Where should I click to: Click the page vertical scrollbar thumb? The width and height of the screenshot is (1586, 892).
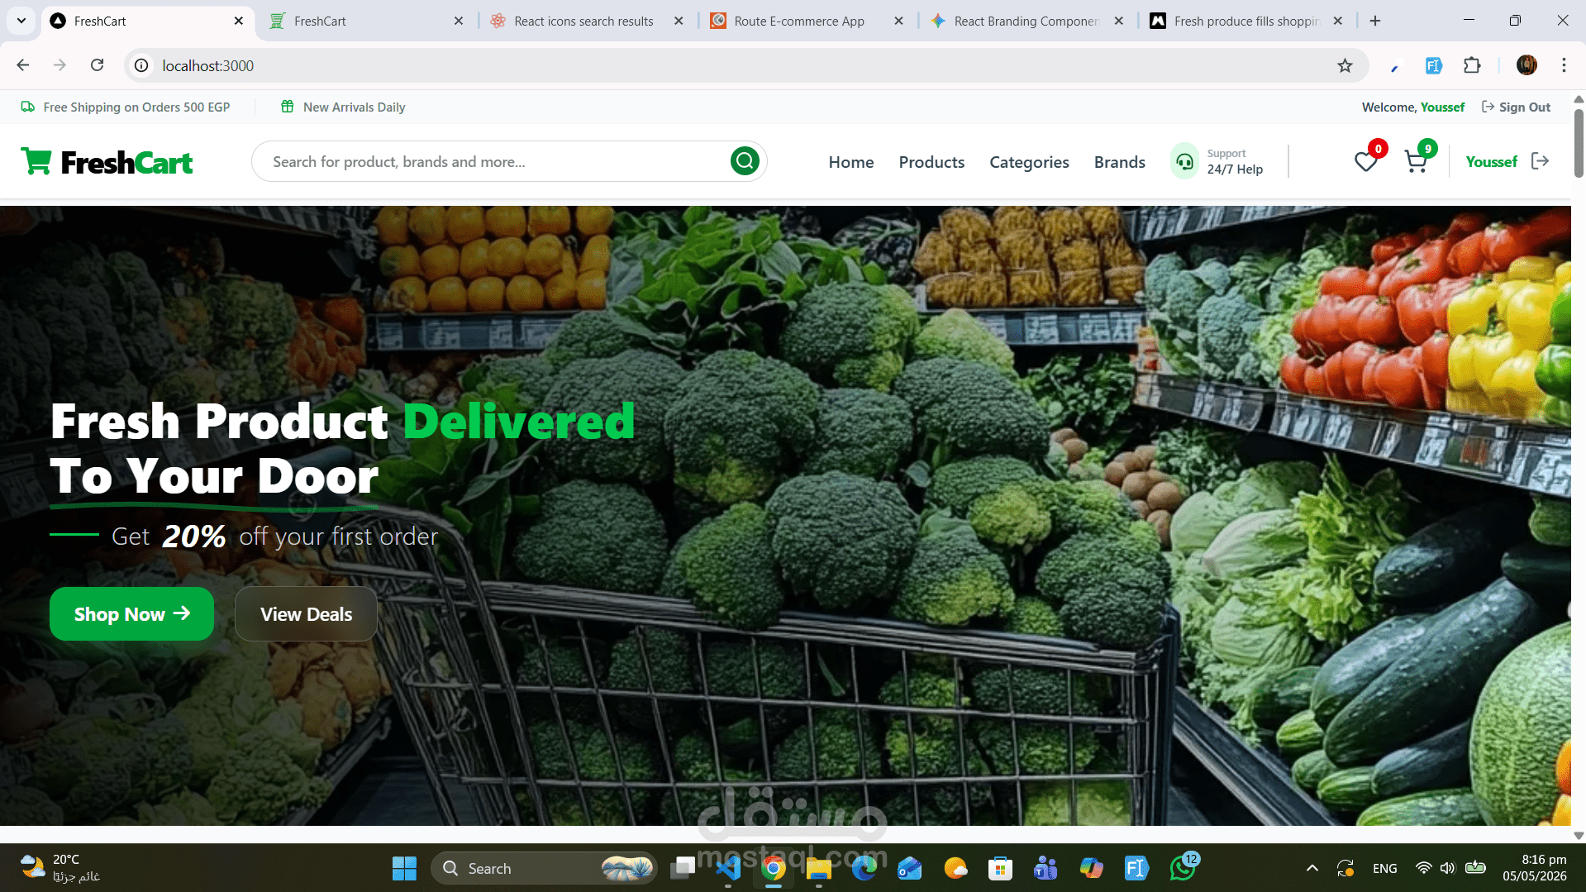[x=1579, y=142]
